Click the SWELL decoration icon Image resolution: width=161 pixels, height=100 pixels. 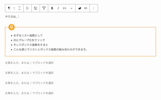click(x=79, y=8)
